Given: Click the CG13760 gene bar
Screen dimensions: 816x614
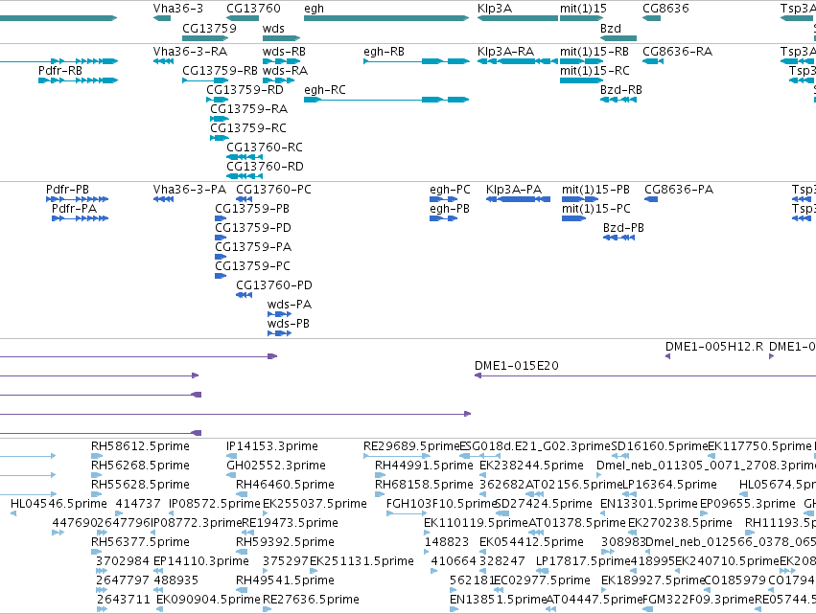Looking at the screenshot, I should pyautogui.click(x=243, y=18).
